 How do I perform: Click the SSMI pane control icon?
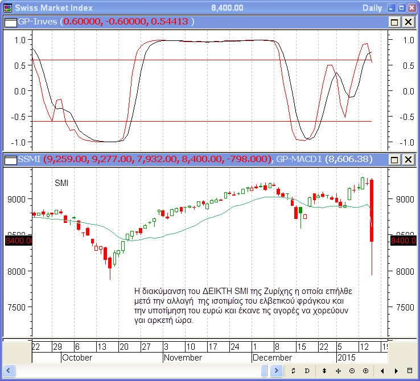point(10,160)
